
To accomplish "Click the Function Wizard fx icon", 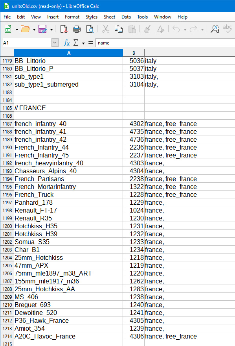I will pyautogui.click(x=67, y=43).
